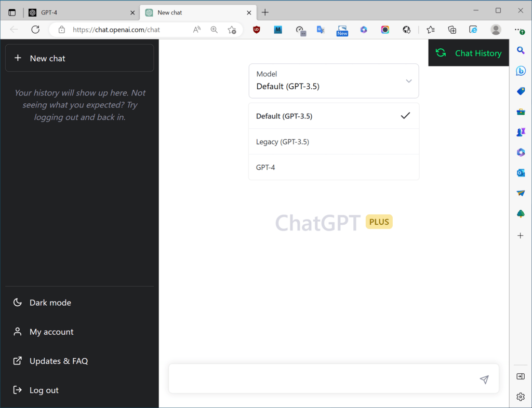Open Updates & FAQ link
This screenshot has height=408, width=532.
[x=79, y=361]
